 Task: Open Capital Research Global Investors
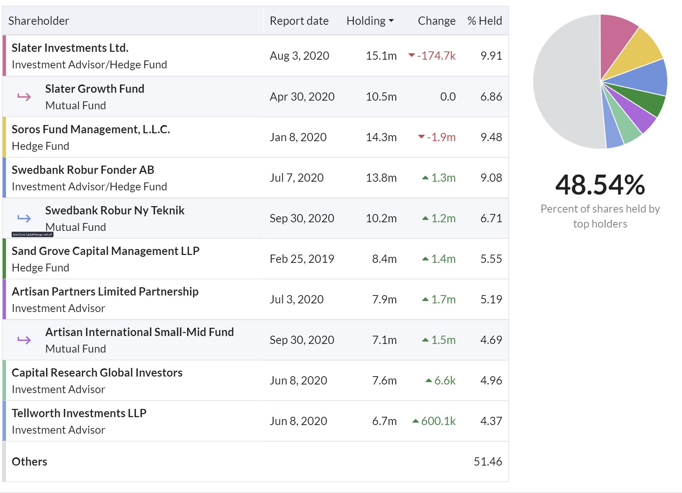coord(97,372)
